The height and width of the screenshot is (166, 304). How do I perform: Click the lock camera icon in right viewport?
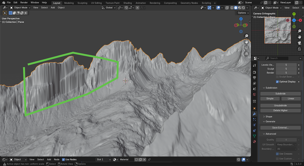[x=299, y=49]
